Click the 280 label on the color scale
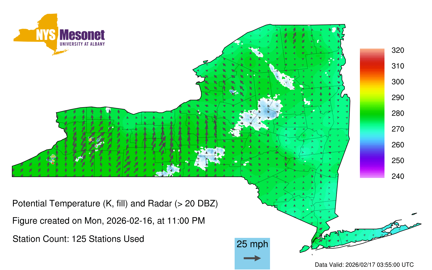Viewport: 432px width, 270px height. click(x=398, y=113)
